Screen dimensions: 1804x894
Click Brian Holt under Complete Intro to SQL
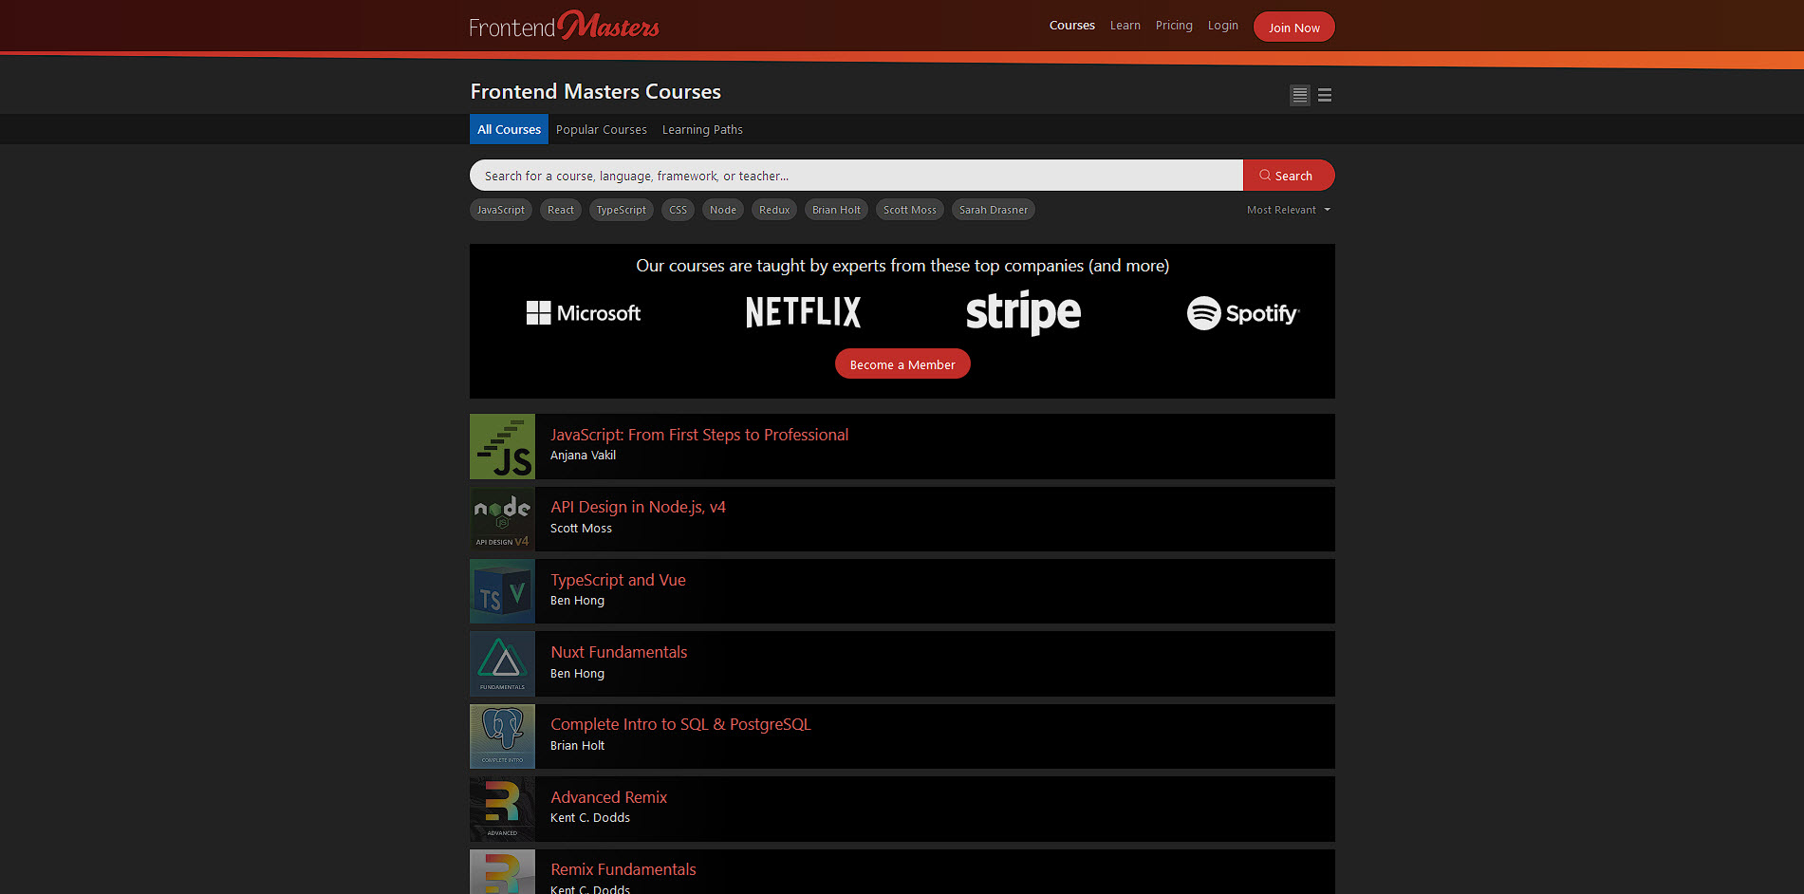pos(577,746)
